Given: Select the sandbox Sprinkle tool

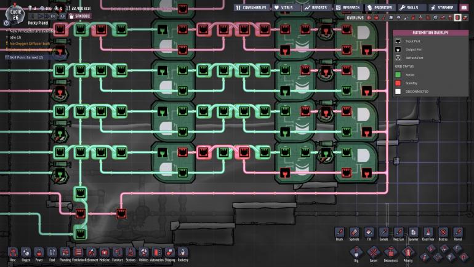Looking at the screenshot, I should click(x=355, y=234).
